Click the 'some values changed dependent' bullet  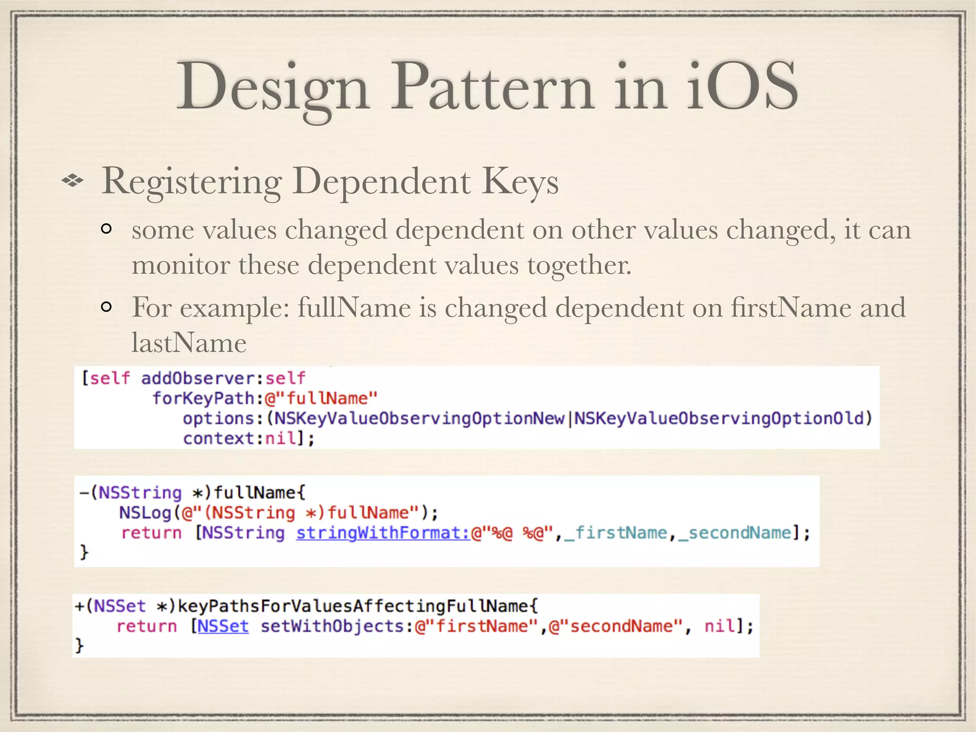point(521,230)
